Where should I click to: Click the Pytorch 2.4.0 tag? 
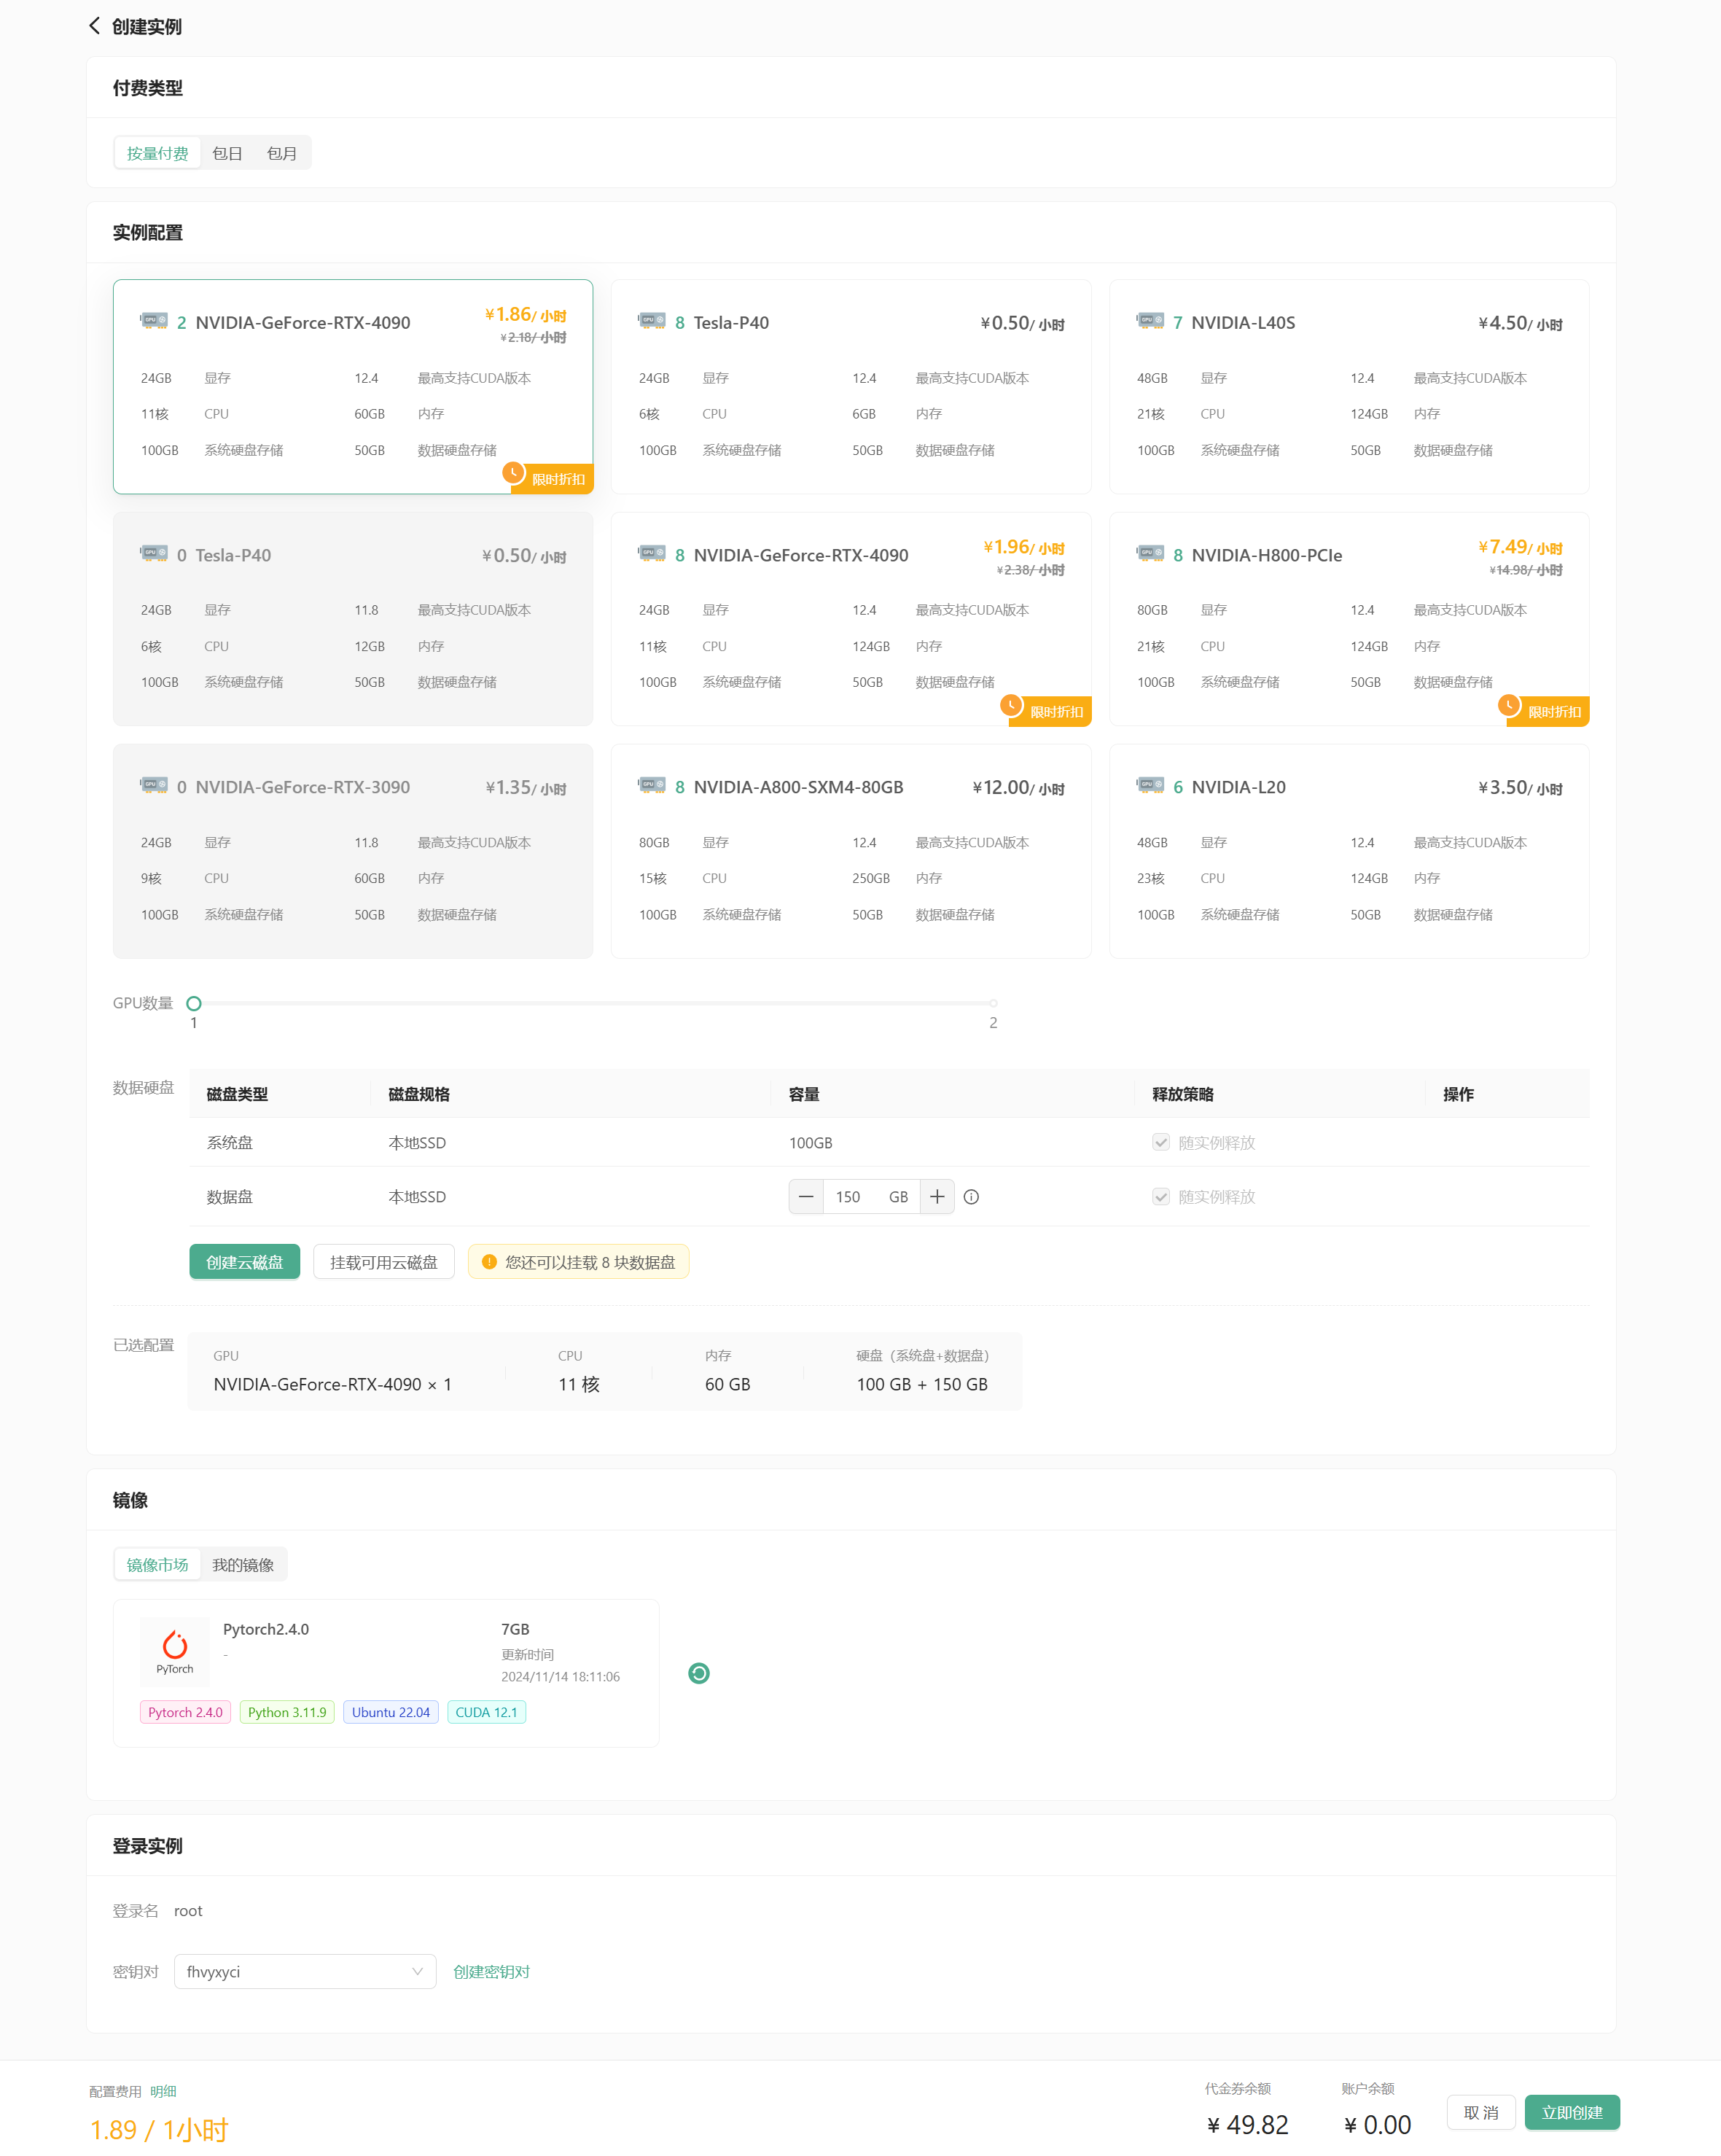click(185, 1712)
